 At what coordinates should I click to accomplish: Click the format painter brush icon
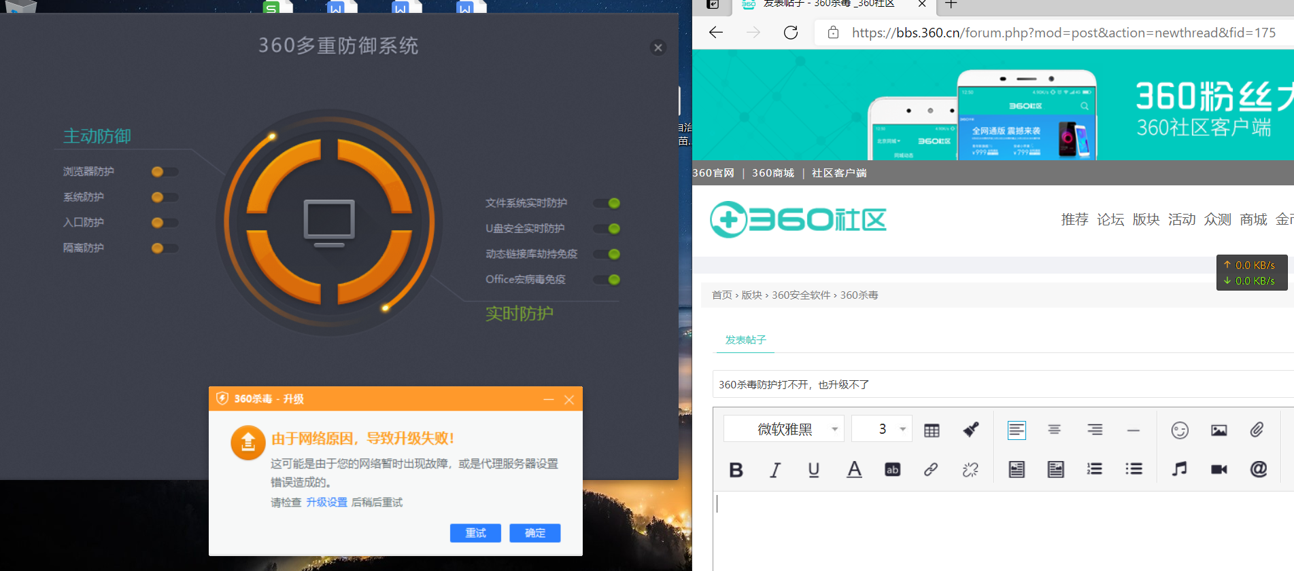(971, 429)
